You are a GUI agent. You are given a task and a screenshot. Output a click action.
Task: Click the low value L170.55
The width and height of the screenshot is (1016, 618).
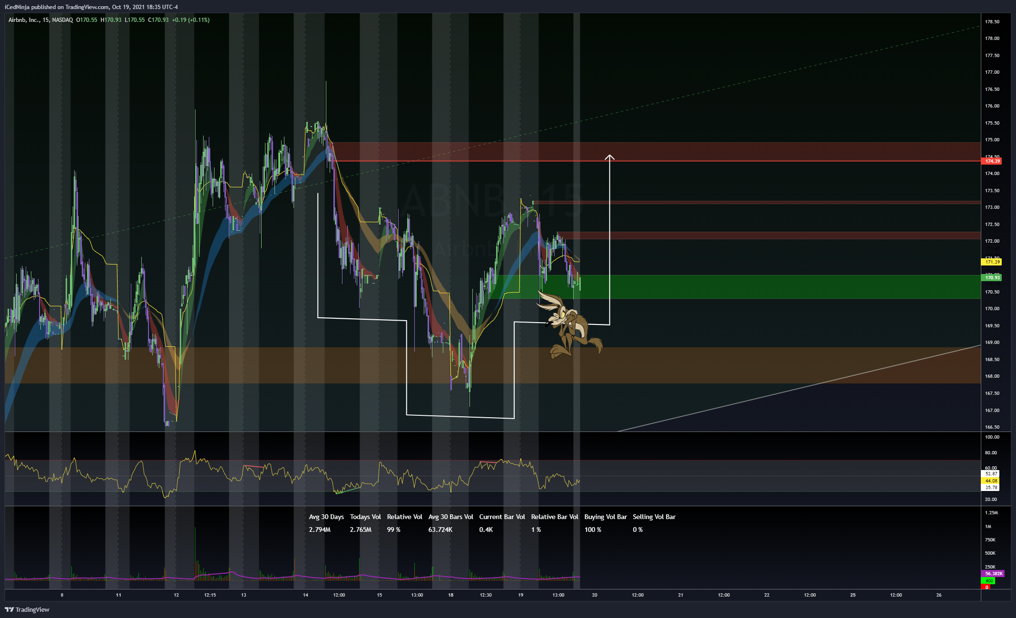135,20
